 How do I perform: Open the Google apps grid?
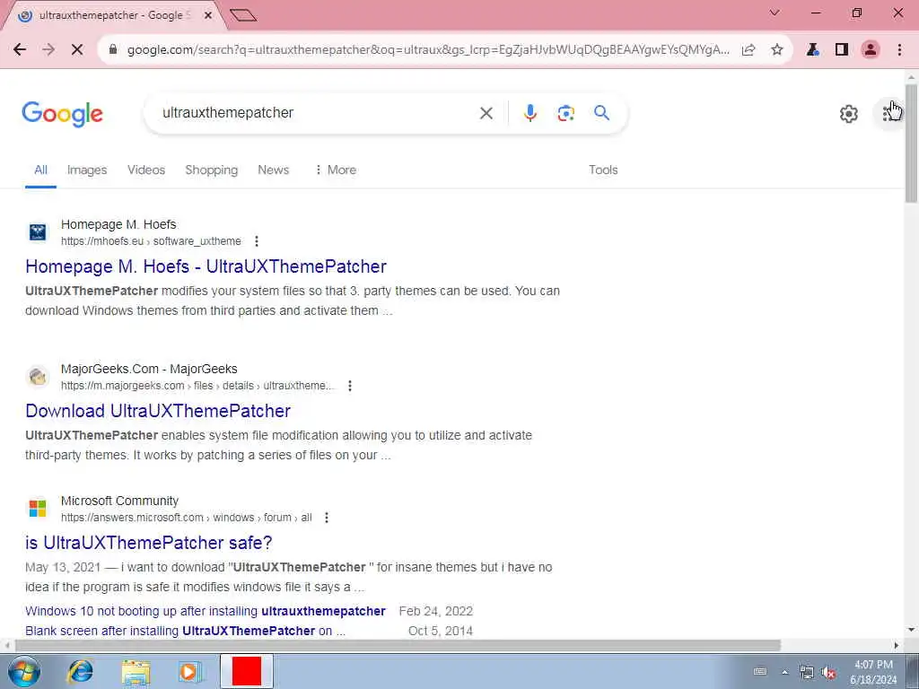coord(890,113)
